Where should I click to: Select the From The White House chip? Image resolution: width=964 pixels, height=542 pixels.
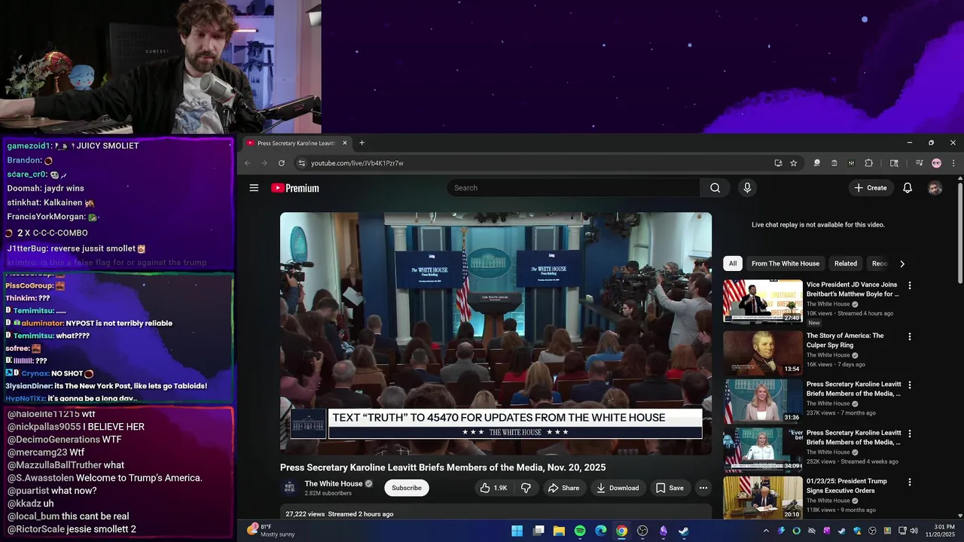click(x=785, y=263)
